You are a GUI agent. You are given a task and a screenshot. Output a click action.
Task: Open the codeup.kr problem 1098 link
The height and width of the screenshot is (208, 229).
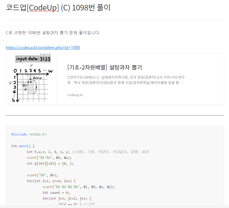click(x=43, y=47)
